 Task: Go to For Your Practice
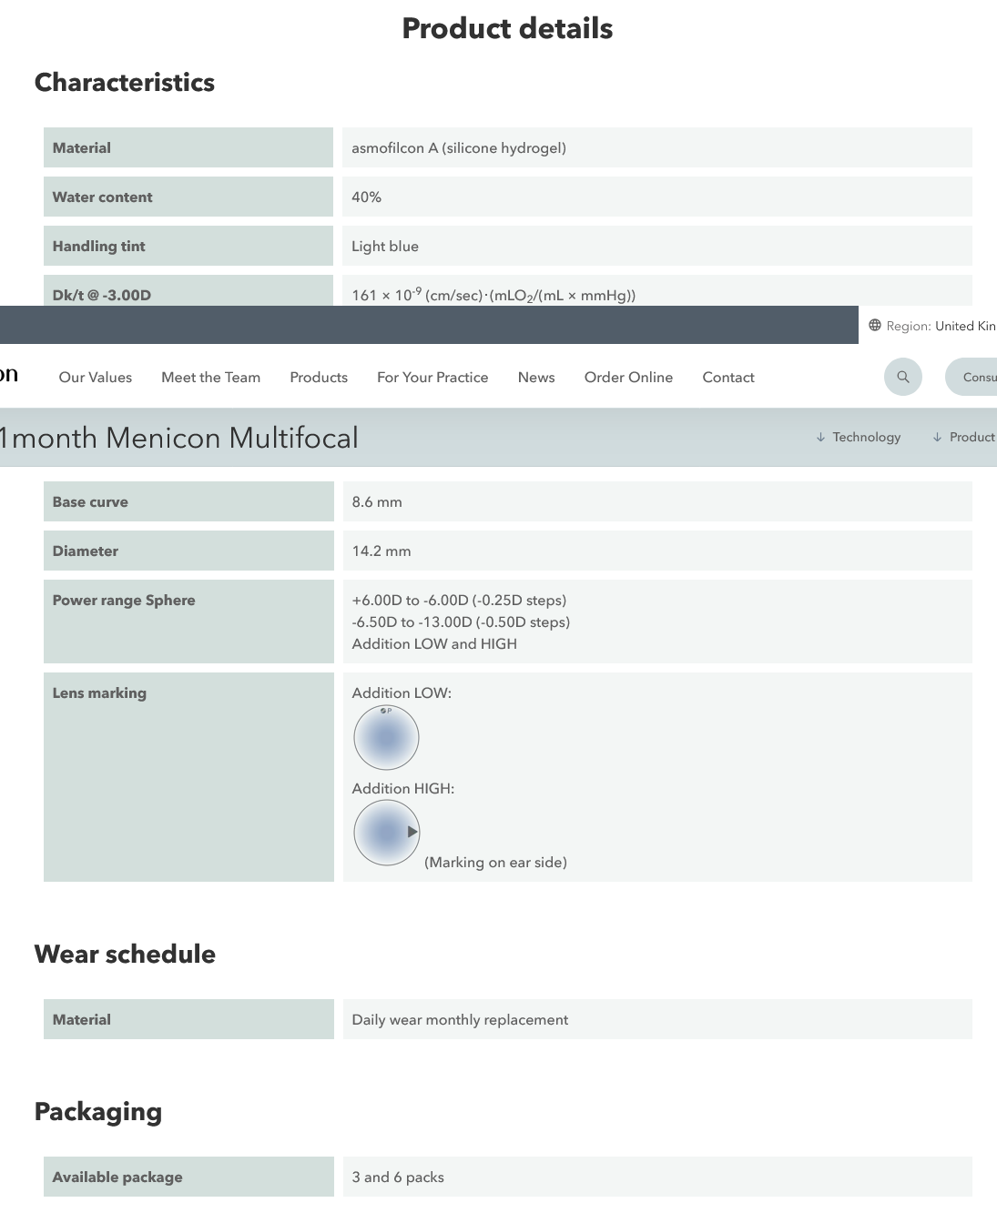432,378
